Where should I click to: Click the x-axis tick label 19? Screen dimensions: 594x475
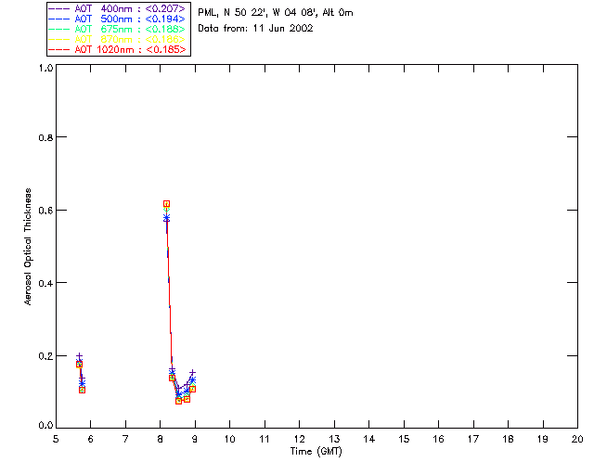(543, 439)
